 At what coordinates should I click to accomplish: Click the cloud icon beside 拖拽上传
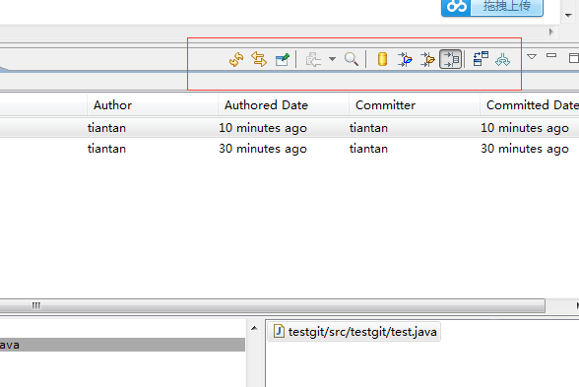pyautogui.click(x=457, y=6)
